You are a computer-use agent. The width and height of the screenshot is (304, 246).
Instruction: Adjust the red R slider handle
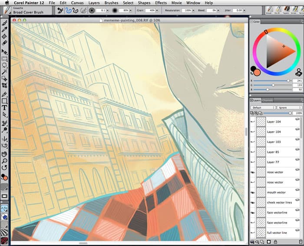[288, 80]
